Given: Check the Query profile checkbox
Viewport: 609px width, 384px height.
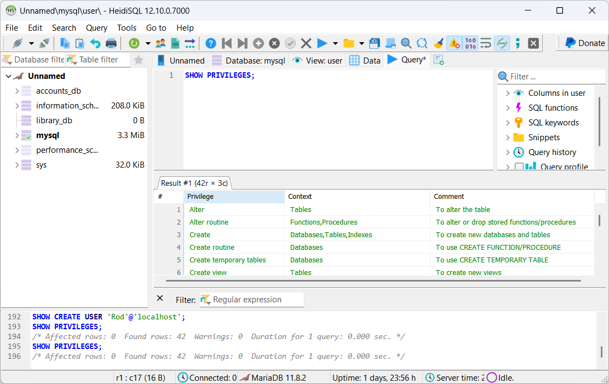Looking at the screenshot, I should click(x=519, y=167).
